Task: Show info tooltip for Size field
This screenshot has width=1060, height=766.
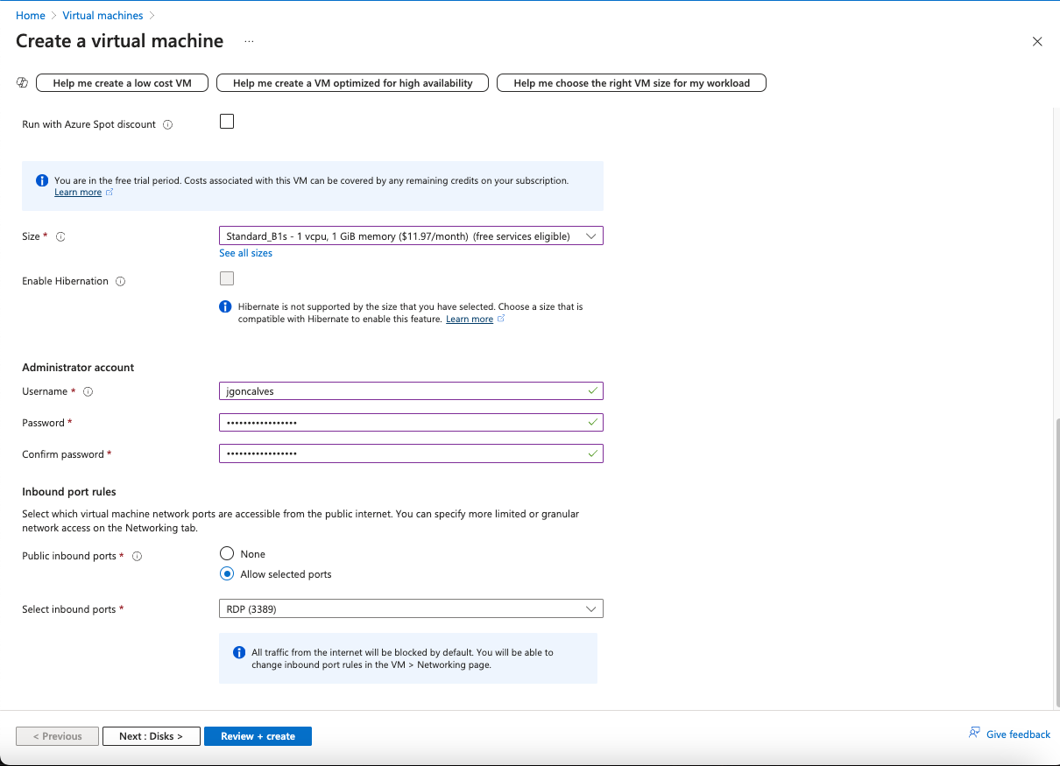Action: click(x=60, y=236)
